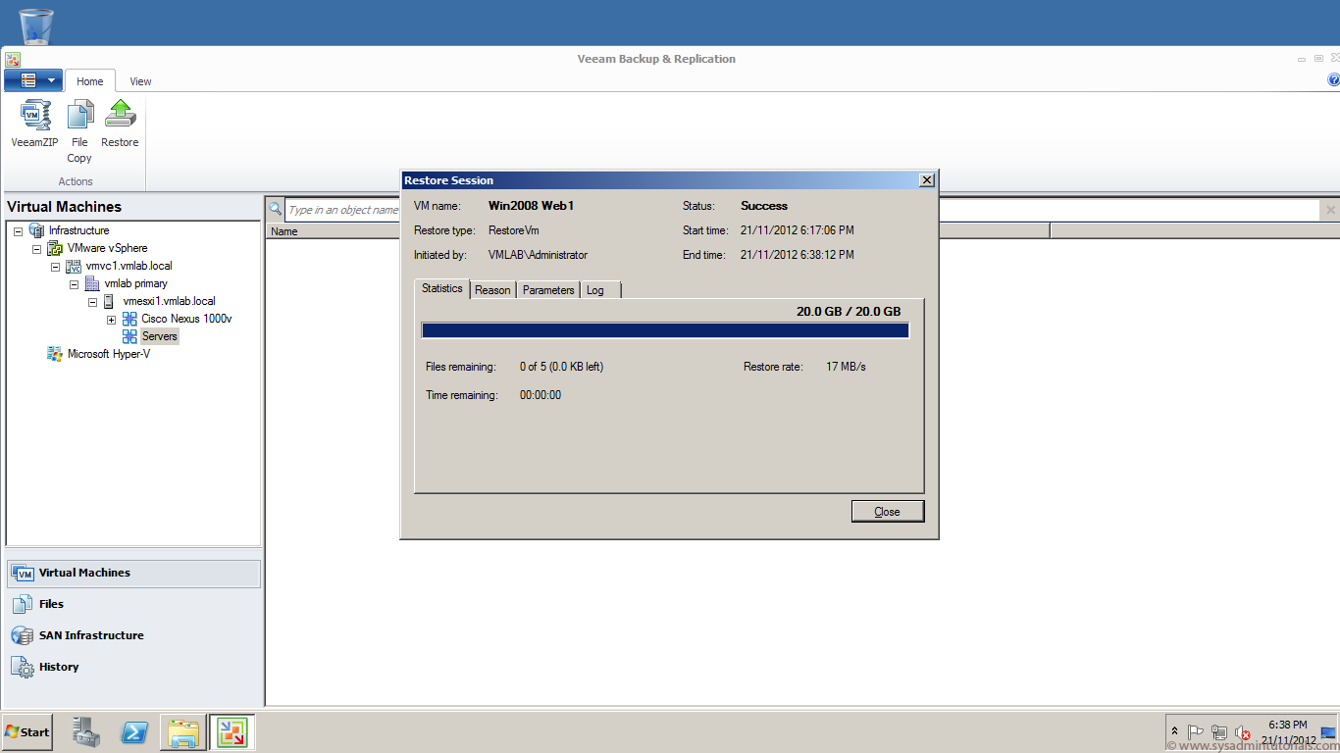Select the vmlab primary datacenter
Image resolution: width=1340 pixels, height=753 pixels.
point(135,283)
